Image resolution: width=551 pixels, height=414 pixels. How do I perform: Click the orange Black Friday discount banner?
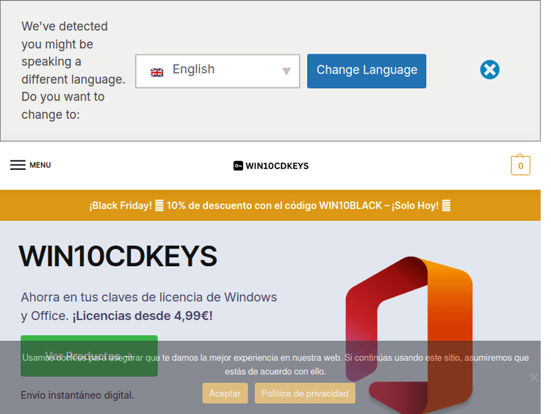(270, 206)
